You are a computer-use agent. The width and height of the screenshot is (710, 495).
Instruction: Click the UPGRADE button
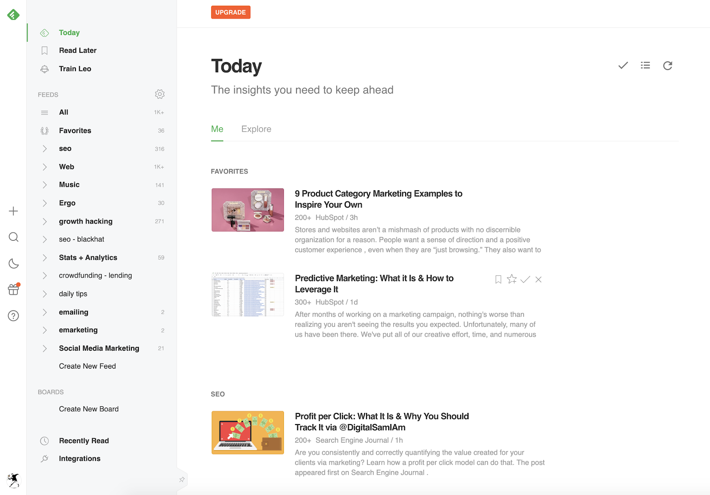coord(231,12)
